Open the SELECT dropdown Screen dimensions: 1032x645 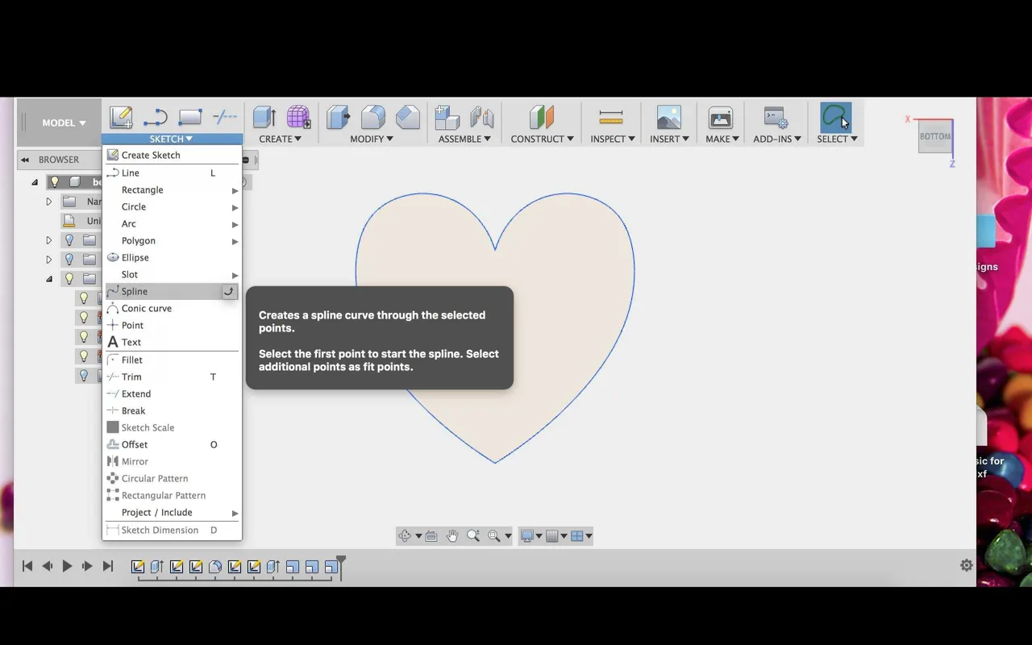point(837,139)
